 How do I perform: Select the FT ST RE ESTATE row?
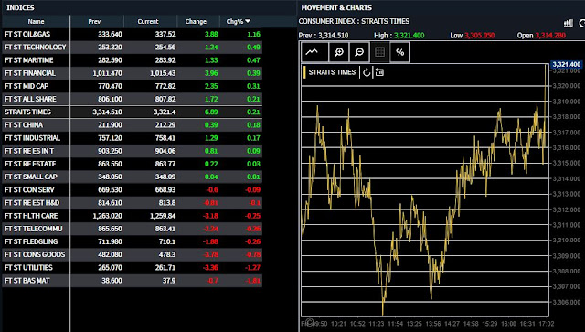[x=133, y=164]
